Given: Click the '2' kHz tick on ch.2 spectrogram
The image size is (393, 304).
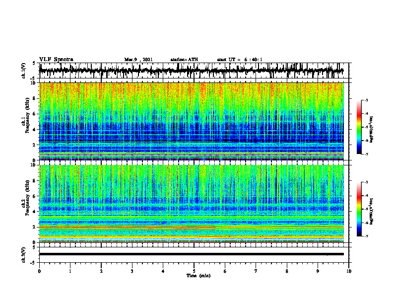Looking at the screenshot, I should tap(35, 227).
